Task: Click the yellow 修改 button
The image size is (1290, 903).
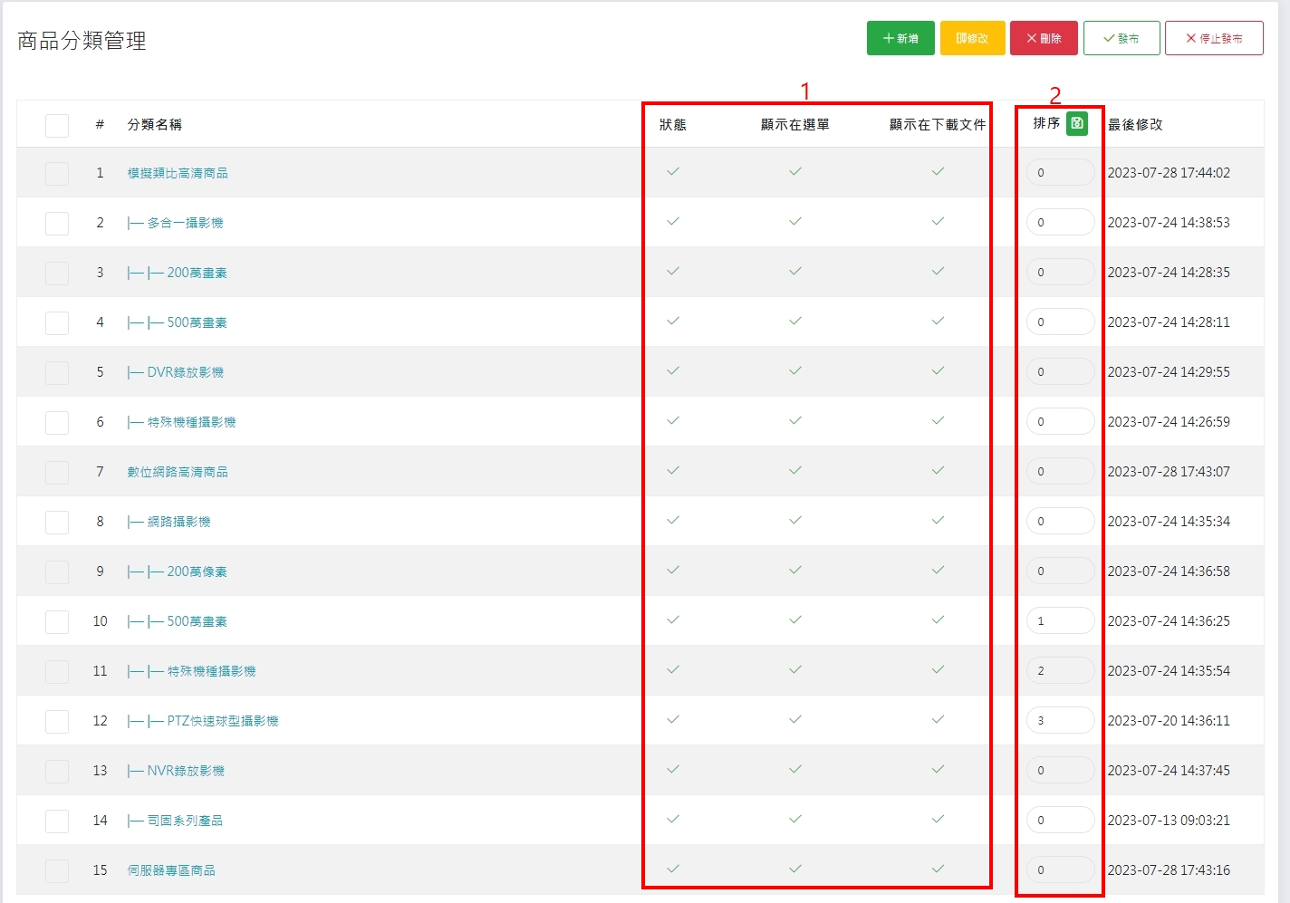Action: tap(972, 38)
